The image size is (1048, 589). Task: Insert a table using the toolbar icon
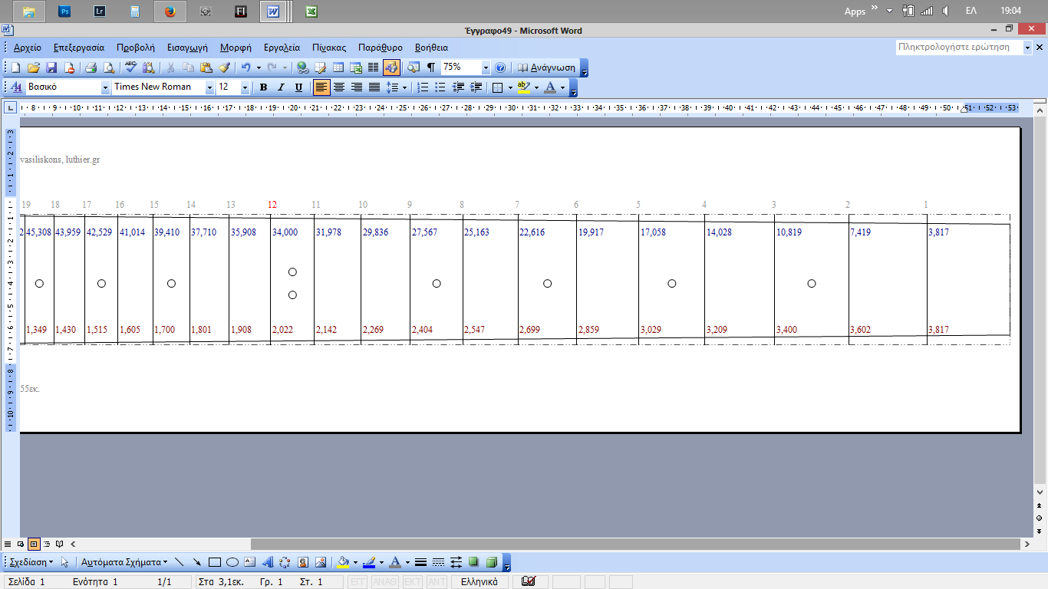[338, 67]
